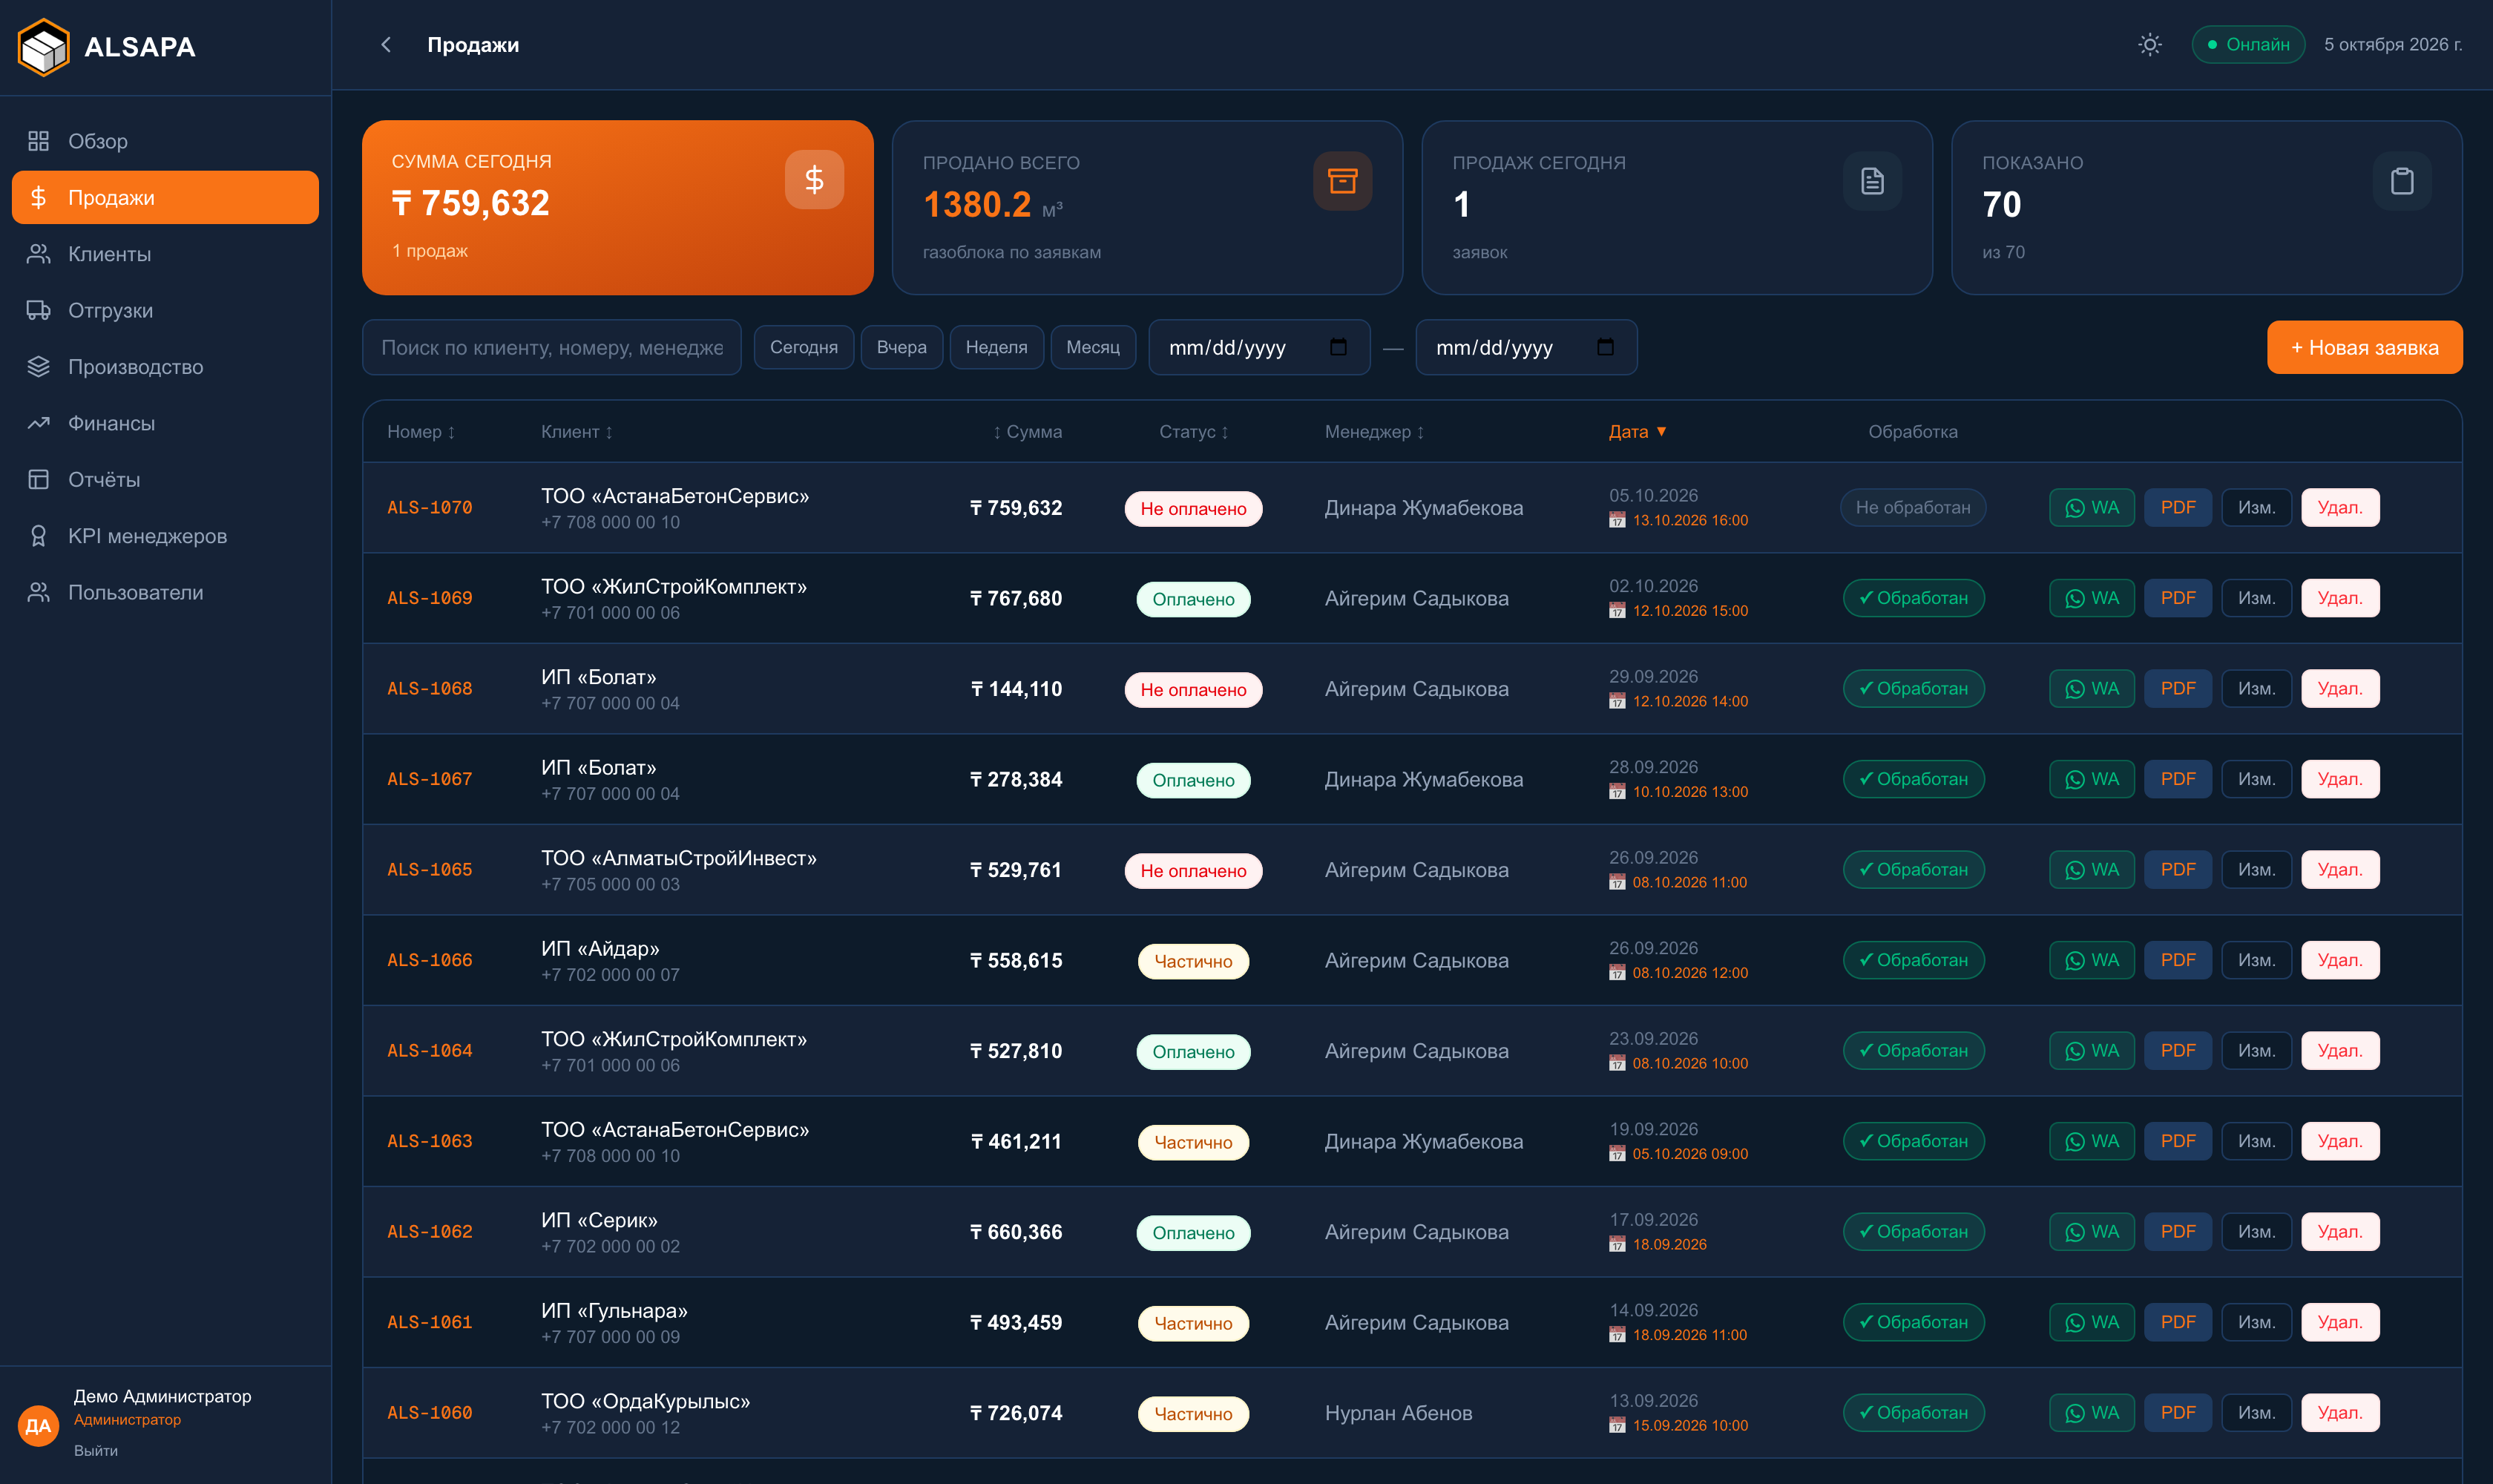Viewport: 2493px width, 1484px height.
Task: Click the back arrow next to Продажи
Action: point(386,45)
